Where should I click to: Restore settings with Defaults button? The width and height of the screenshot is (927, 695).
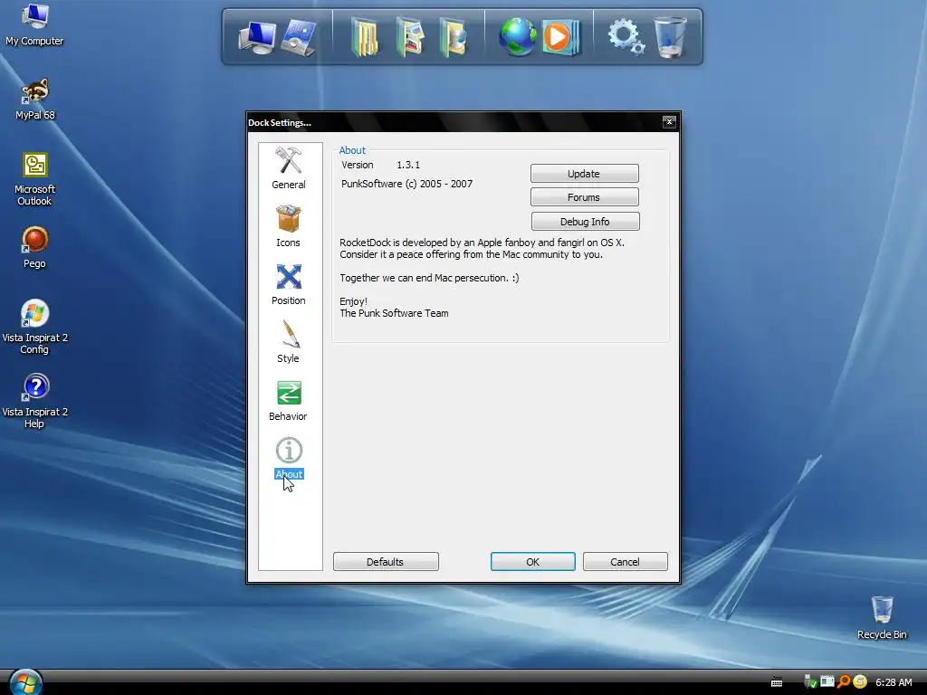click(386, 561)
